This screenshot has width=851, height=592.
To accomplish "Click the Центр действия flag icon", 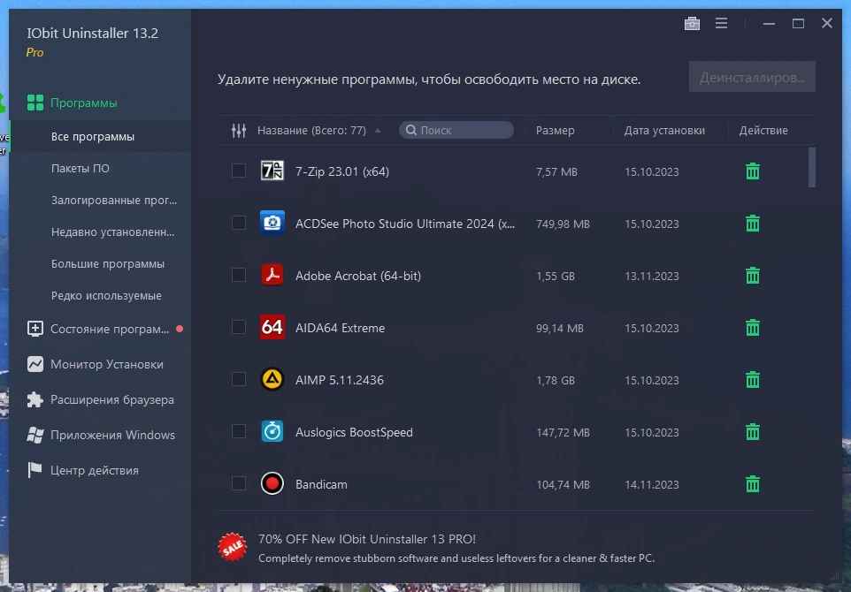I will point(35,470).
